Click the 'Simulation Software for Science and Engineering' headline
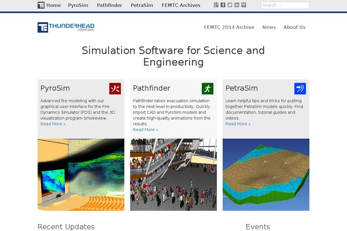 [x=173, y=56]
